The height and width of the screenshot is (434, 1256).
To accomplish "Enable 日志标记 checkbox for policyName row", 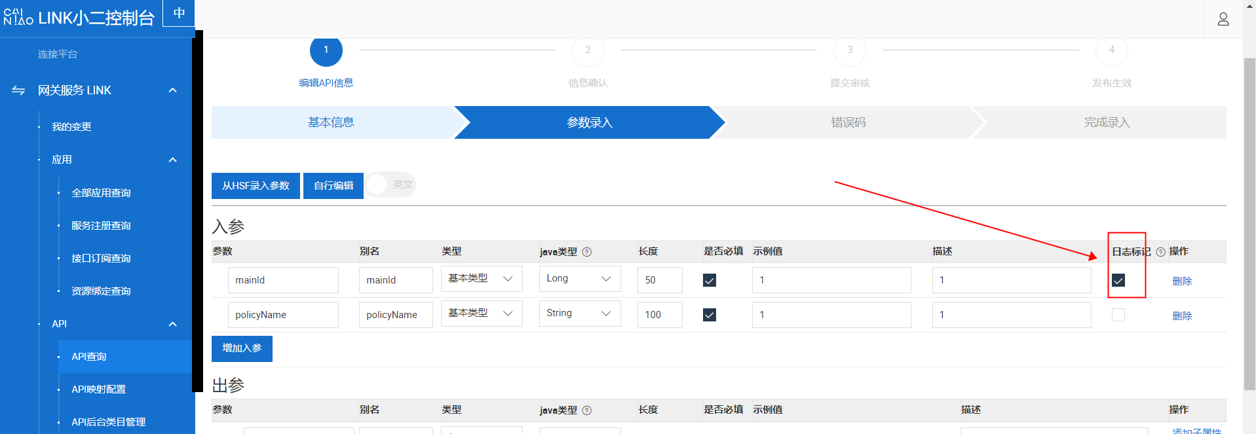I will (x=1118, y=315).
